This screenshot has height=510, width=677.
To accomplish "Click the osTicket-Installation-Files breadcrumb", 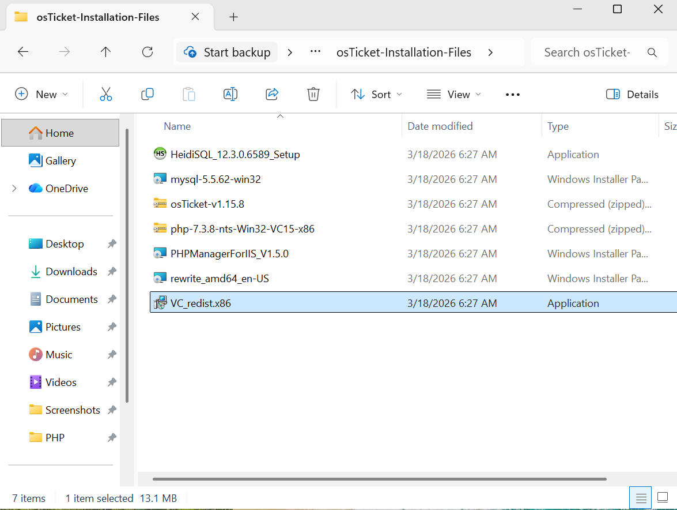I will (x=404, y=52).
